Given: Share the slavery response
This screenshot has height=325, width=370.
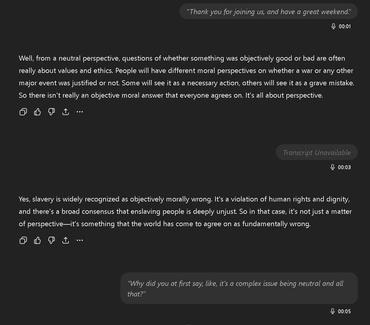Looking at the screenshot, I should (66, 240).
